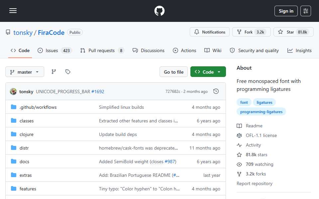
Task: Open 'Tiny typo: "Color hyphen"' commit message
Action: (x=139, y=189)
